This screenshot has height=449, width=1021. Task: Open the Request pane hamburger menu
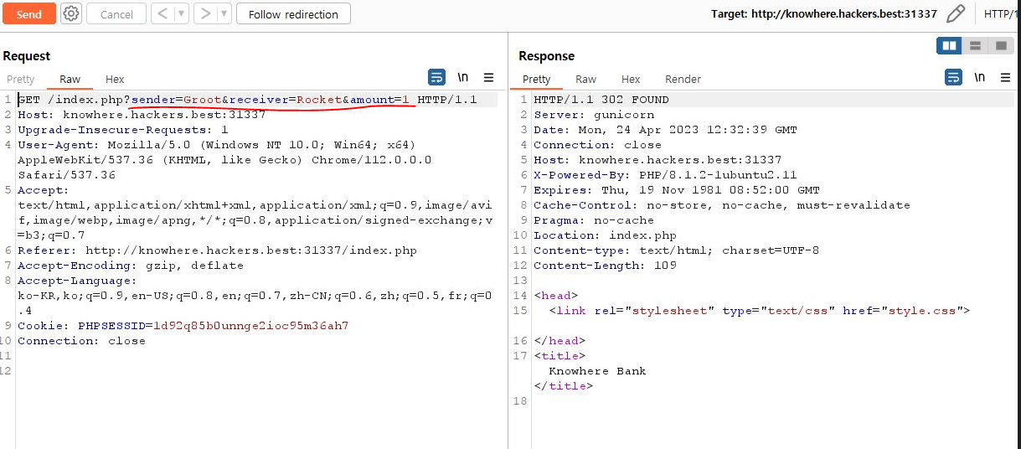(489, 77)
